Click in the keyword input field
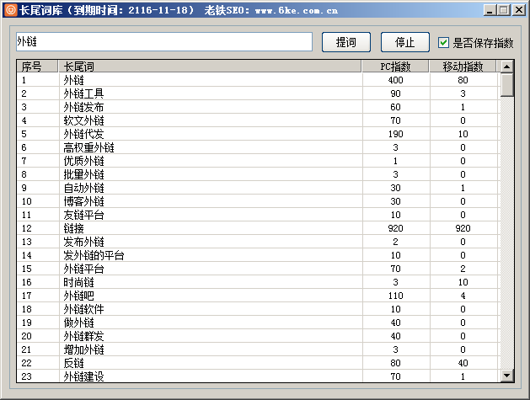 [164, 41]
